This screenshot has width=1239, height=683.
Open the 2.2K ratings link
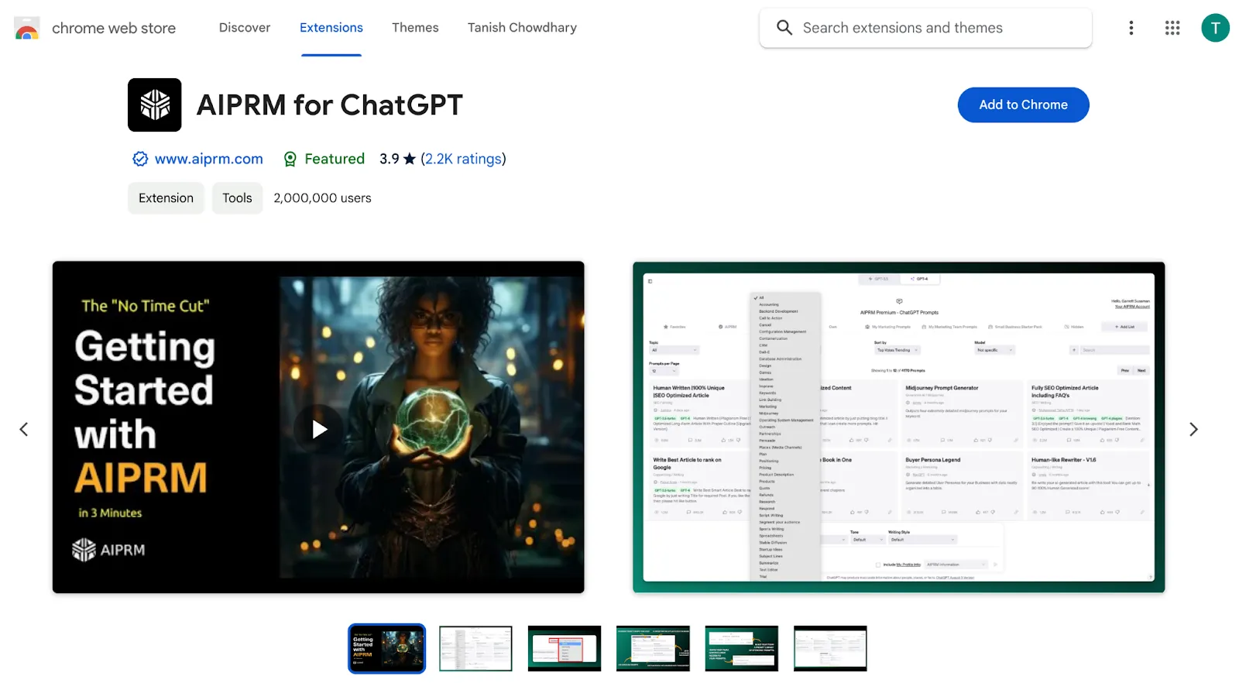pyautogui.click(x=463, y=159)
